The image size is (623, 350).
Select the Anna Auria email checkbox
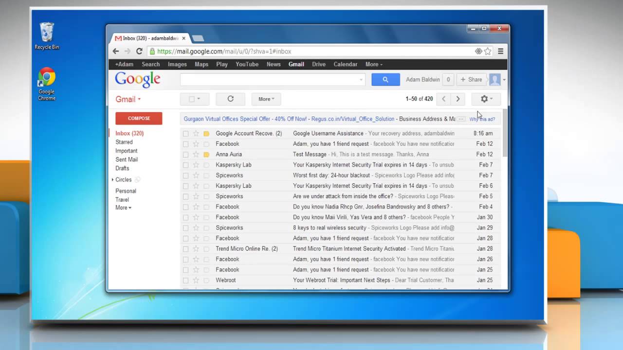coord(185,154)
